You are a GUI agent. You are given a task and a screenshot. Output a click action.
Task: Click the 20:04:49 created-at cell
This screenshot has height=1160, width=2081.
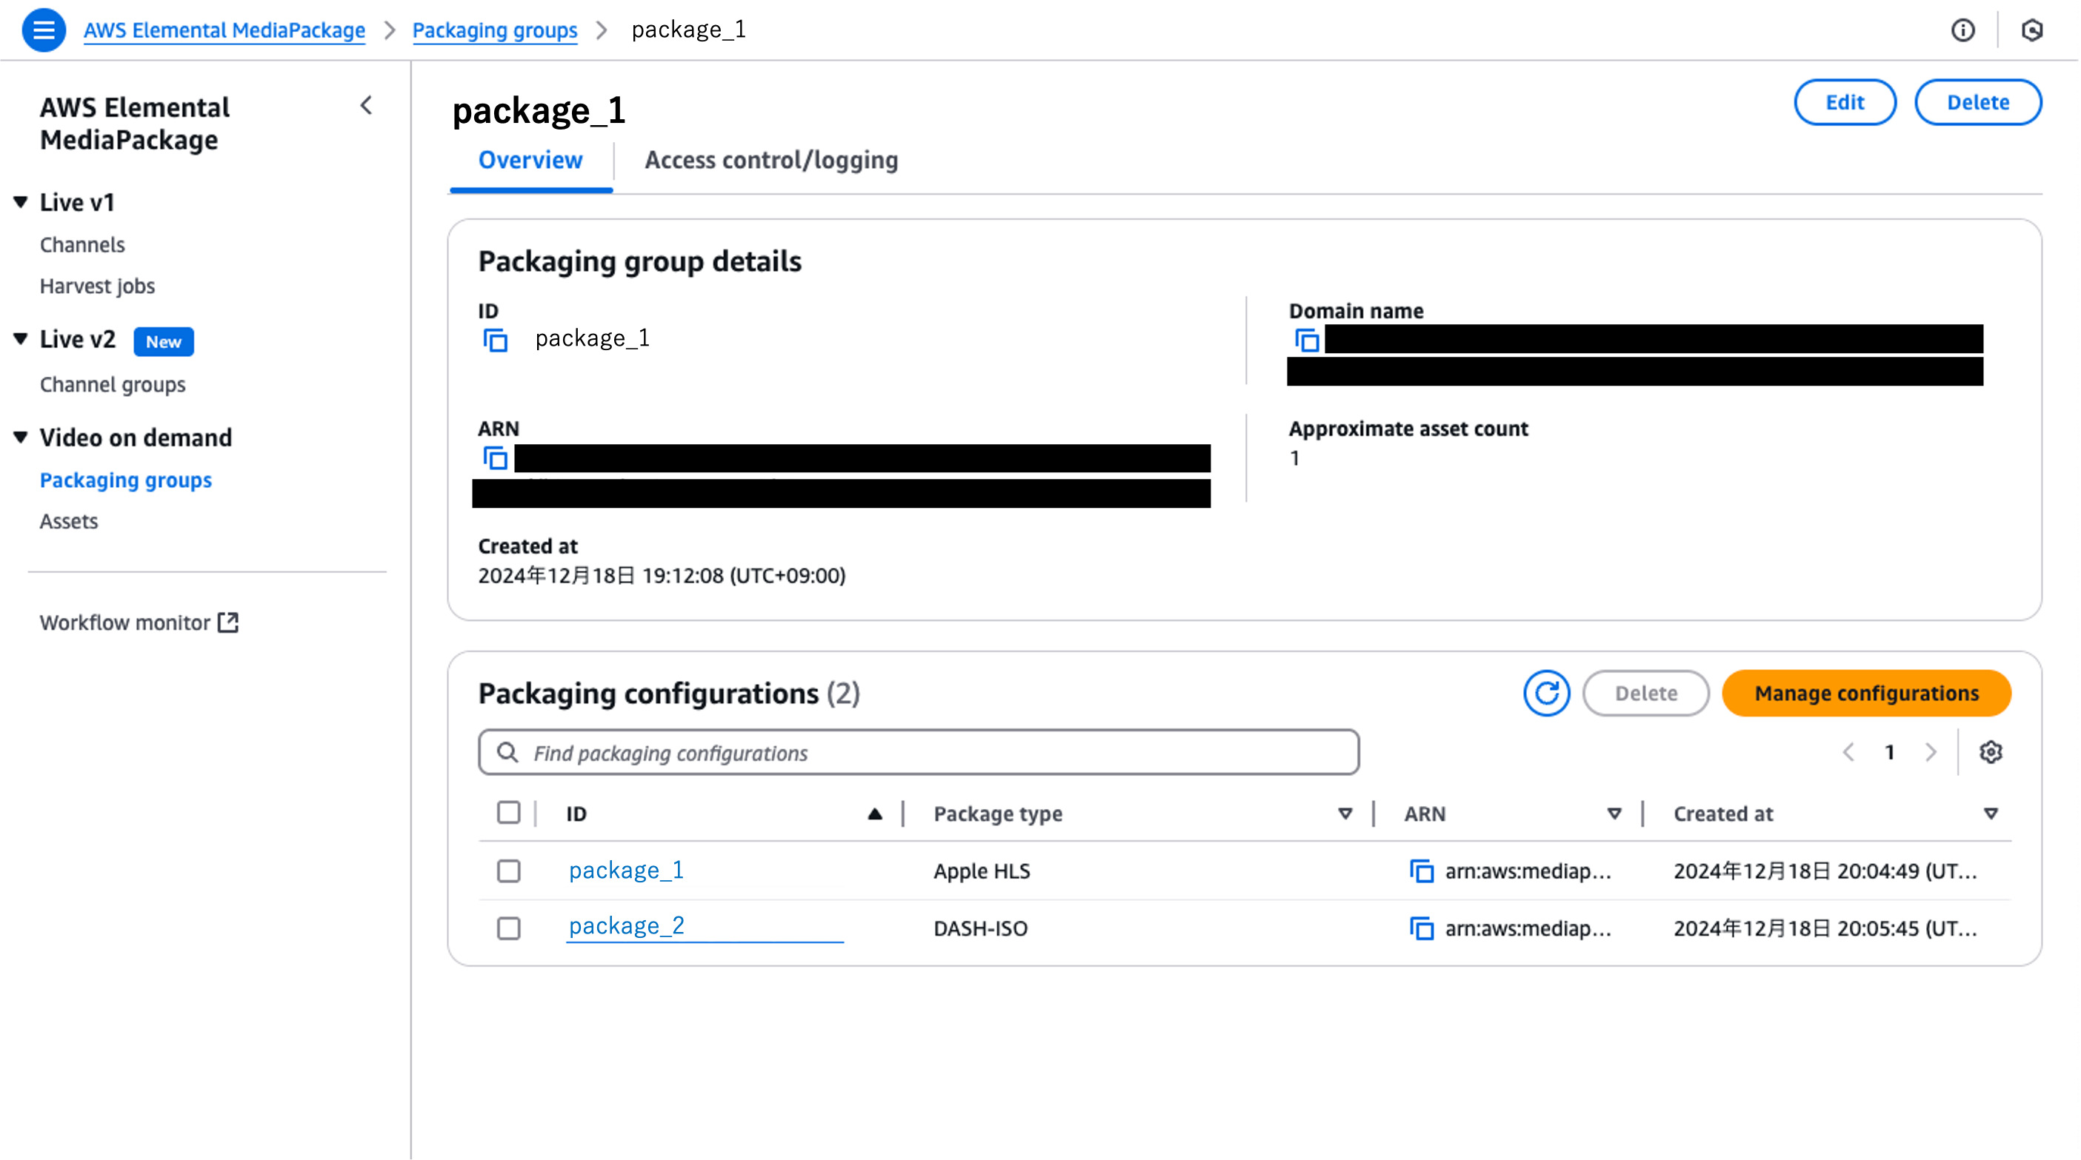pyautogui.click(x=1824, y=871)
